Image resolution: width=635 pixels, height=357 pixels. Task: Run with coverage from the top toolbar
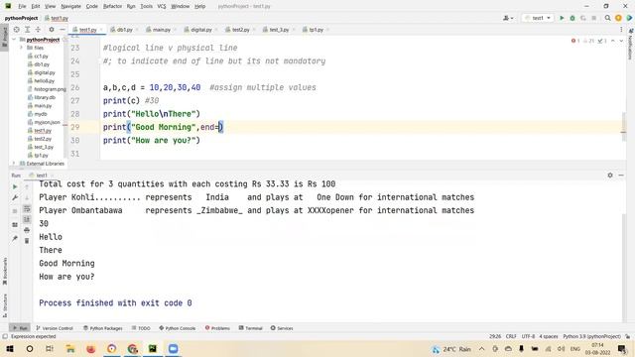tap(583, 18)
